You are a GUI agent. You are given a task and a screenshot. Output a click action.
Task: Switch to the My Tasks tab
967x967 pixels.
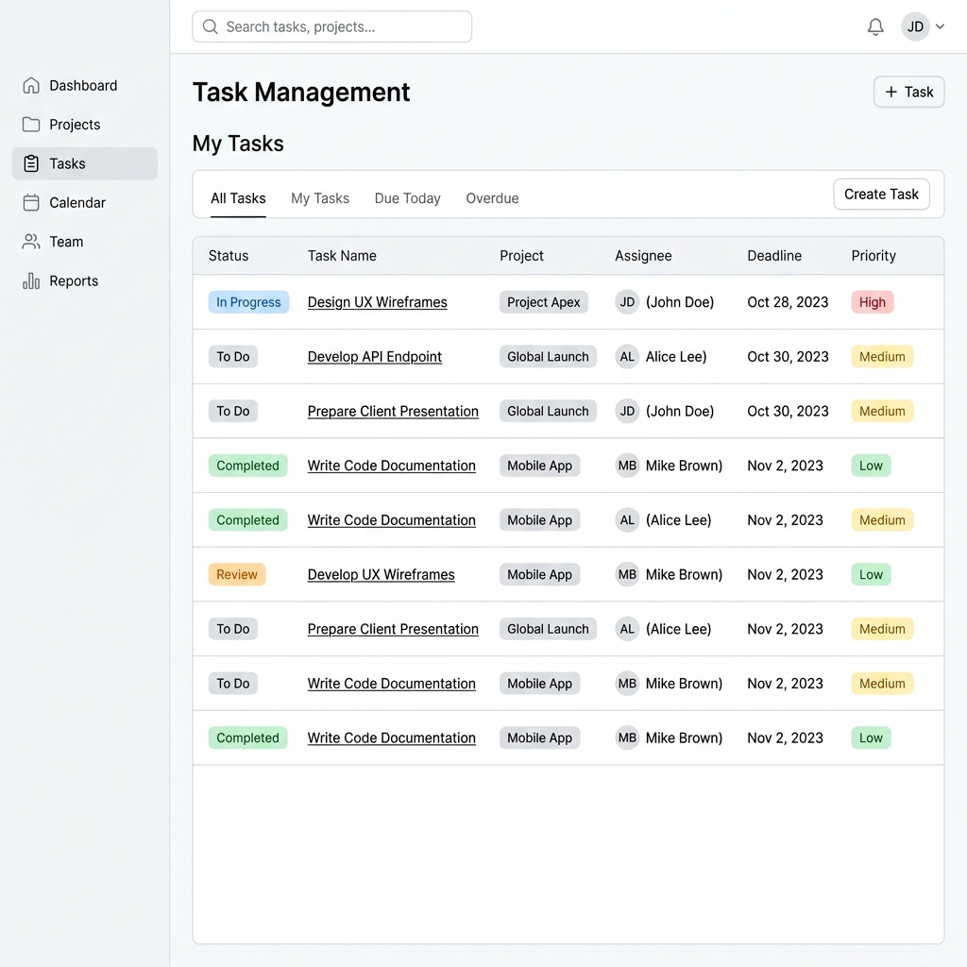(x=320, y=198)
